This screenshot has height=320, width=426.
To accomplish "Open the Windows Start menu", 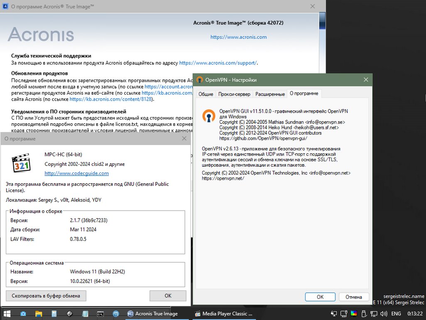I will pos(7,314).
